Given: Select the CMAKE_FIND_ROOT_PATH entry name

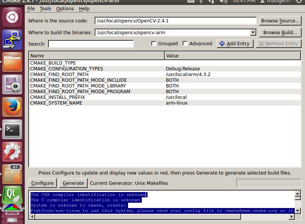Looking at the screenshot, I should [59, 74].
